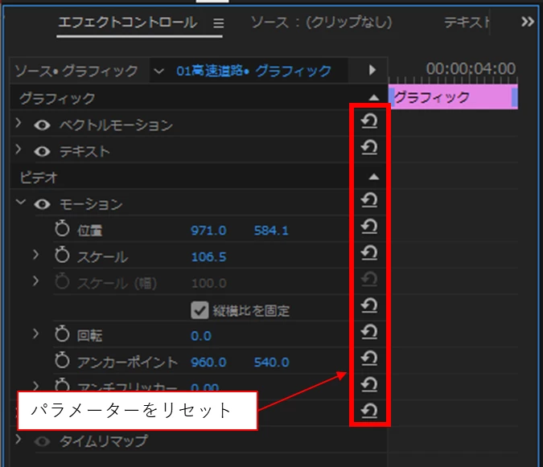Select the タイムリマップ effect row label
The height and width of the screenshot is (467, 543).
click(x=103, y=441)
